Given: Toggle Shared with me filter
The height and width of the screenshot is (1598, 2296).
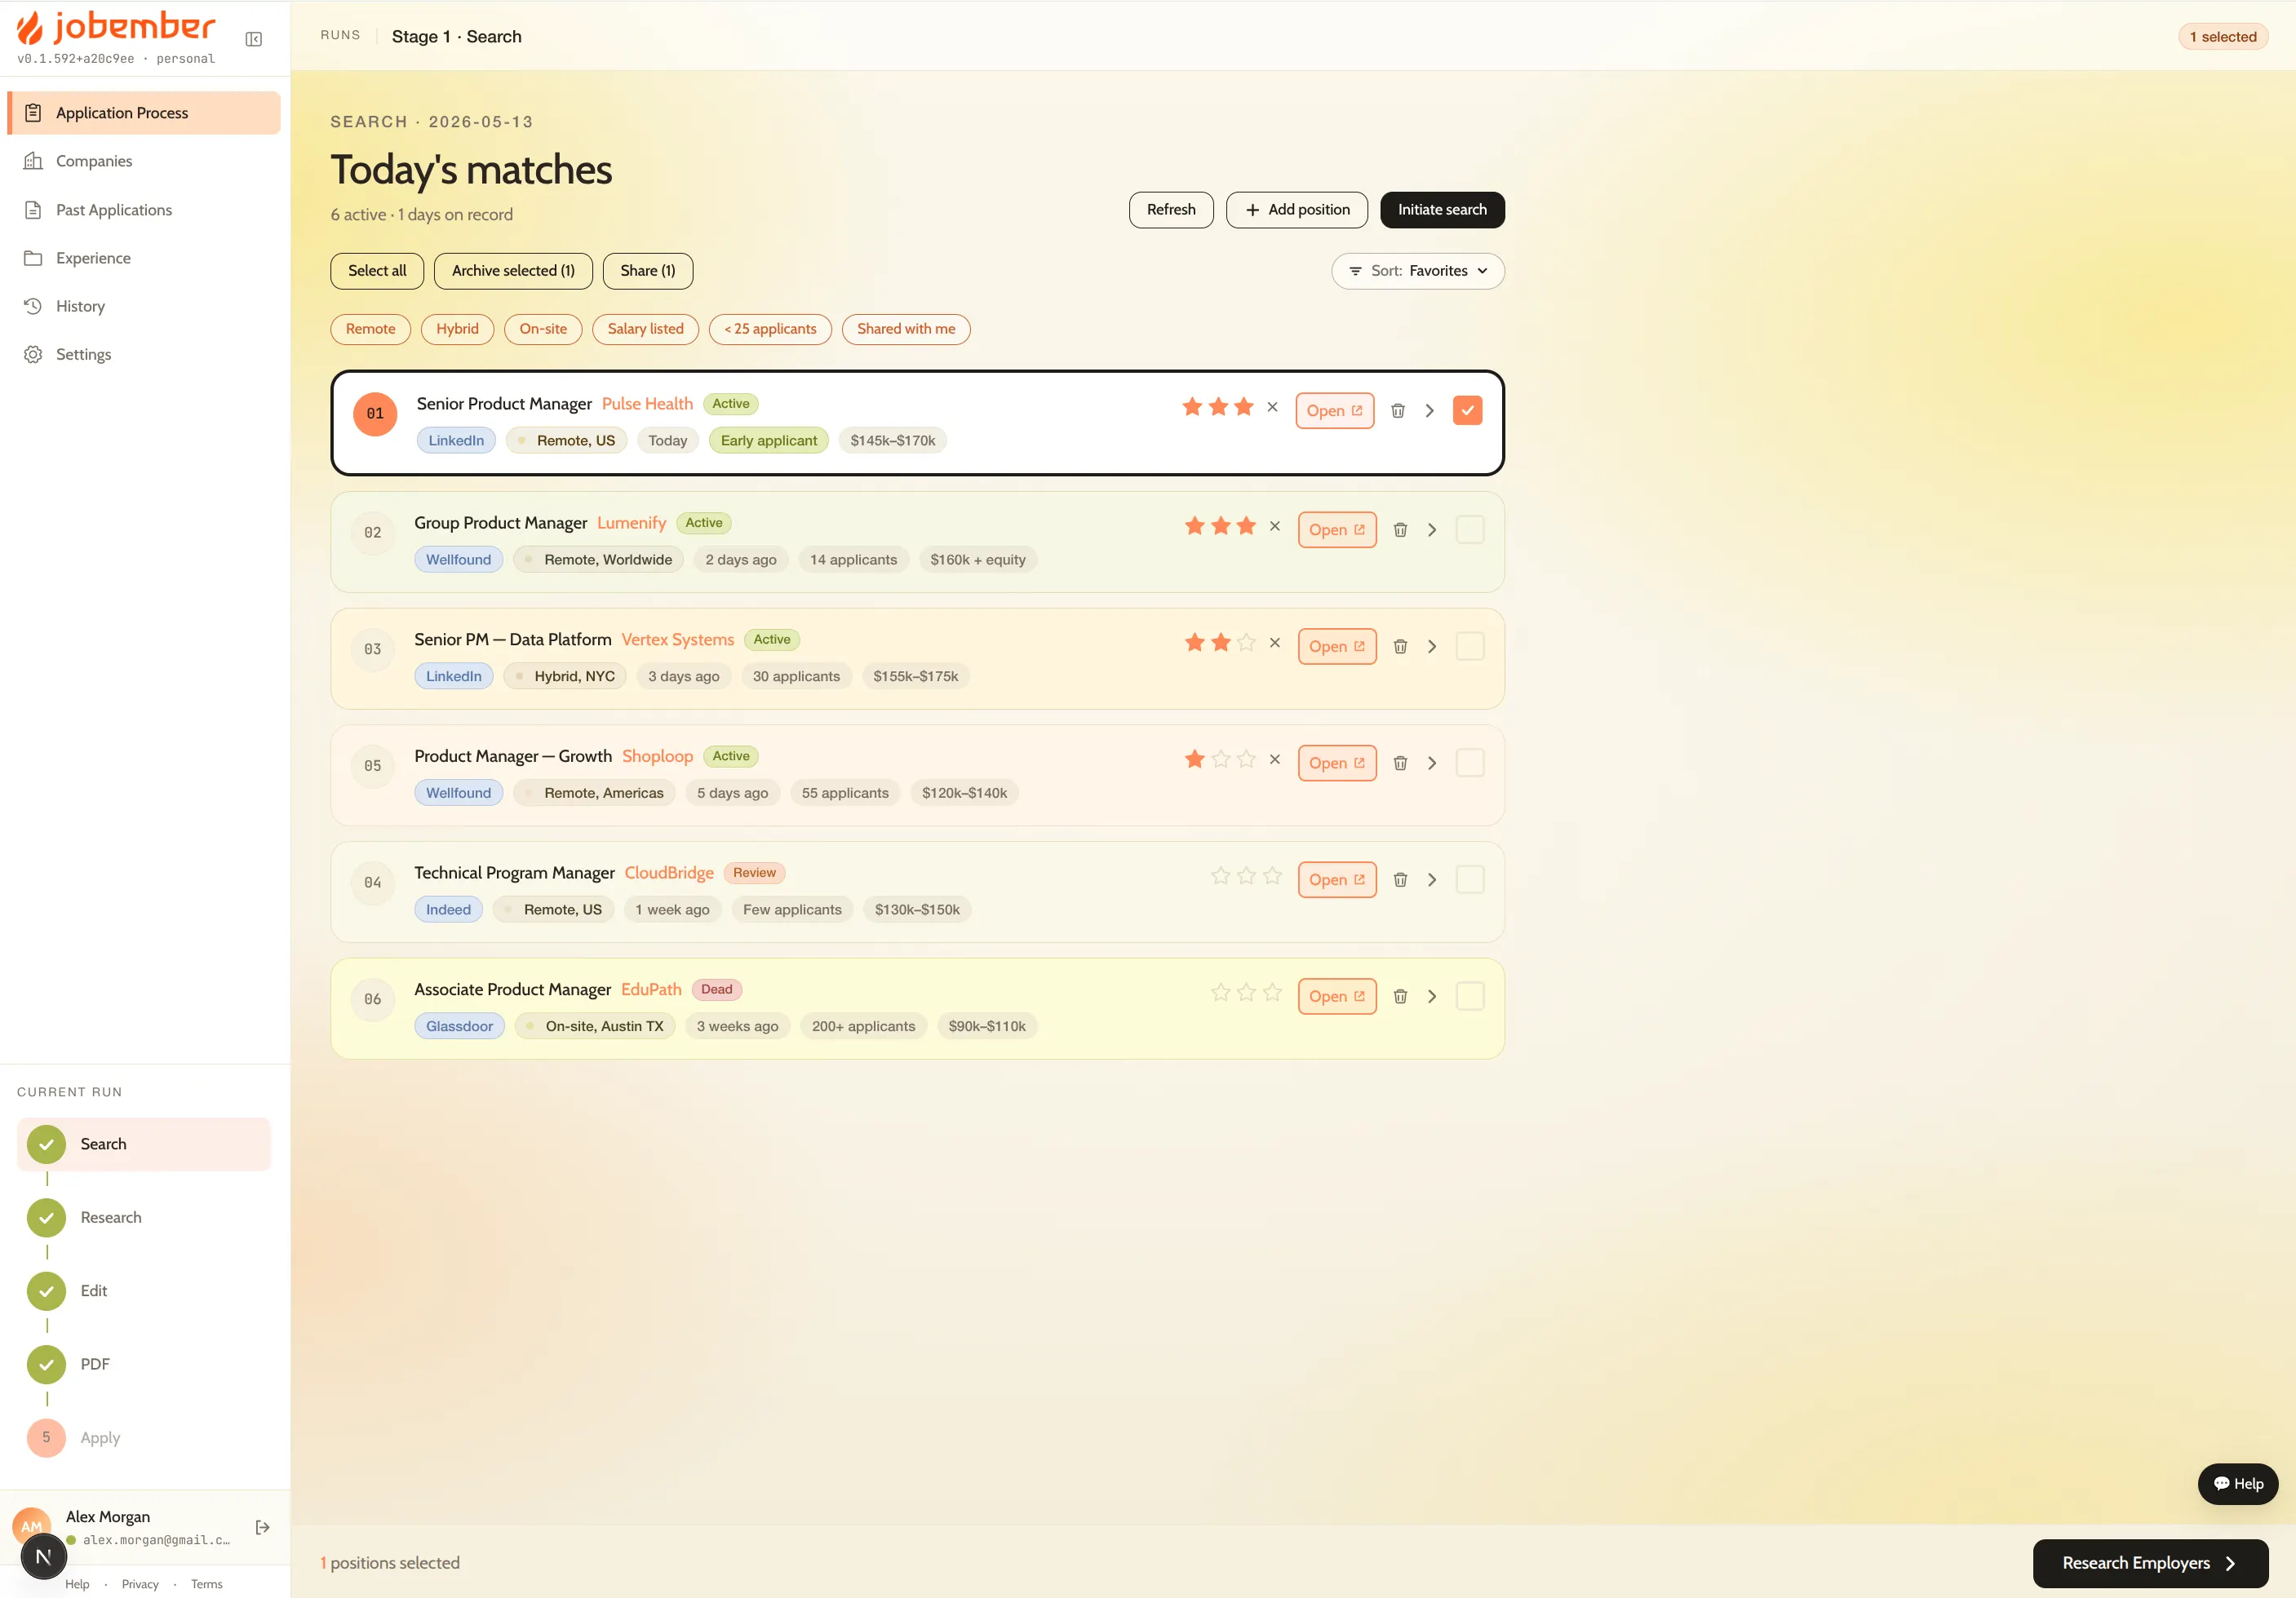Looking at the screenshot, I should pyautogui.click(x=906, y=329).
